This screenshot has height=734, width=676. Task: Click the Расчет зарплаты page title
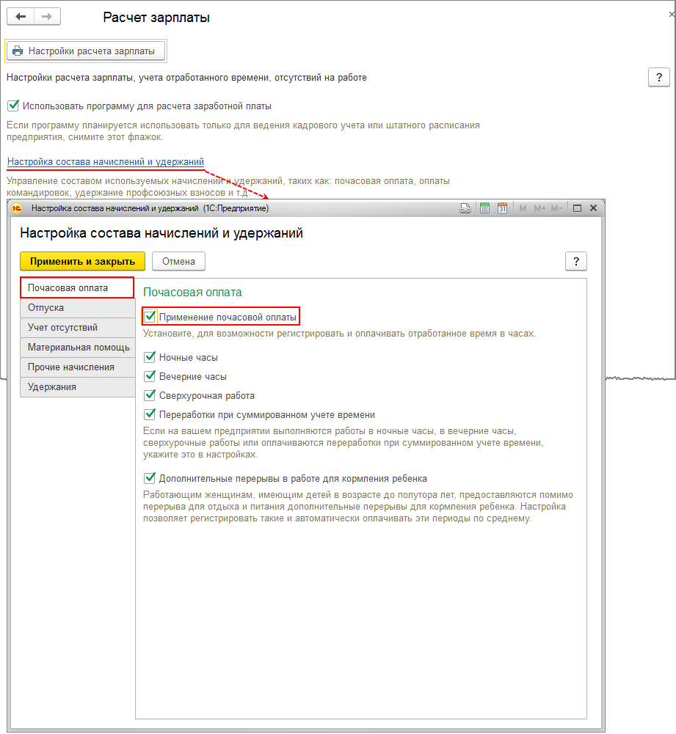pos(156,18)
